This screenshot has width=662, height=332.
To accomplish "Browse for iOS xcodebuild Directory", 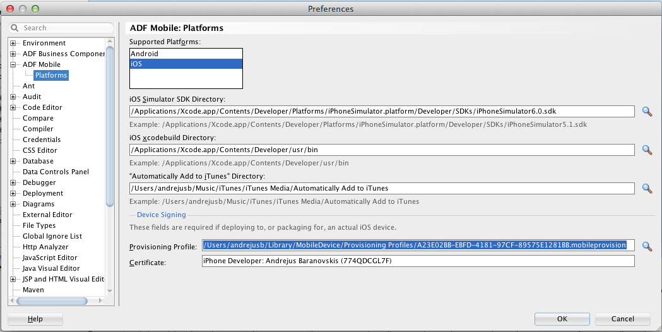I will tap(647, 150).
